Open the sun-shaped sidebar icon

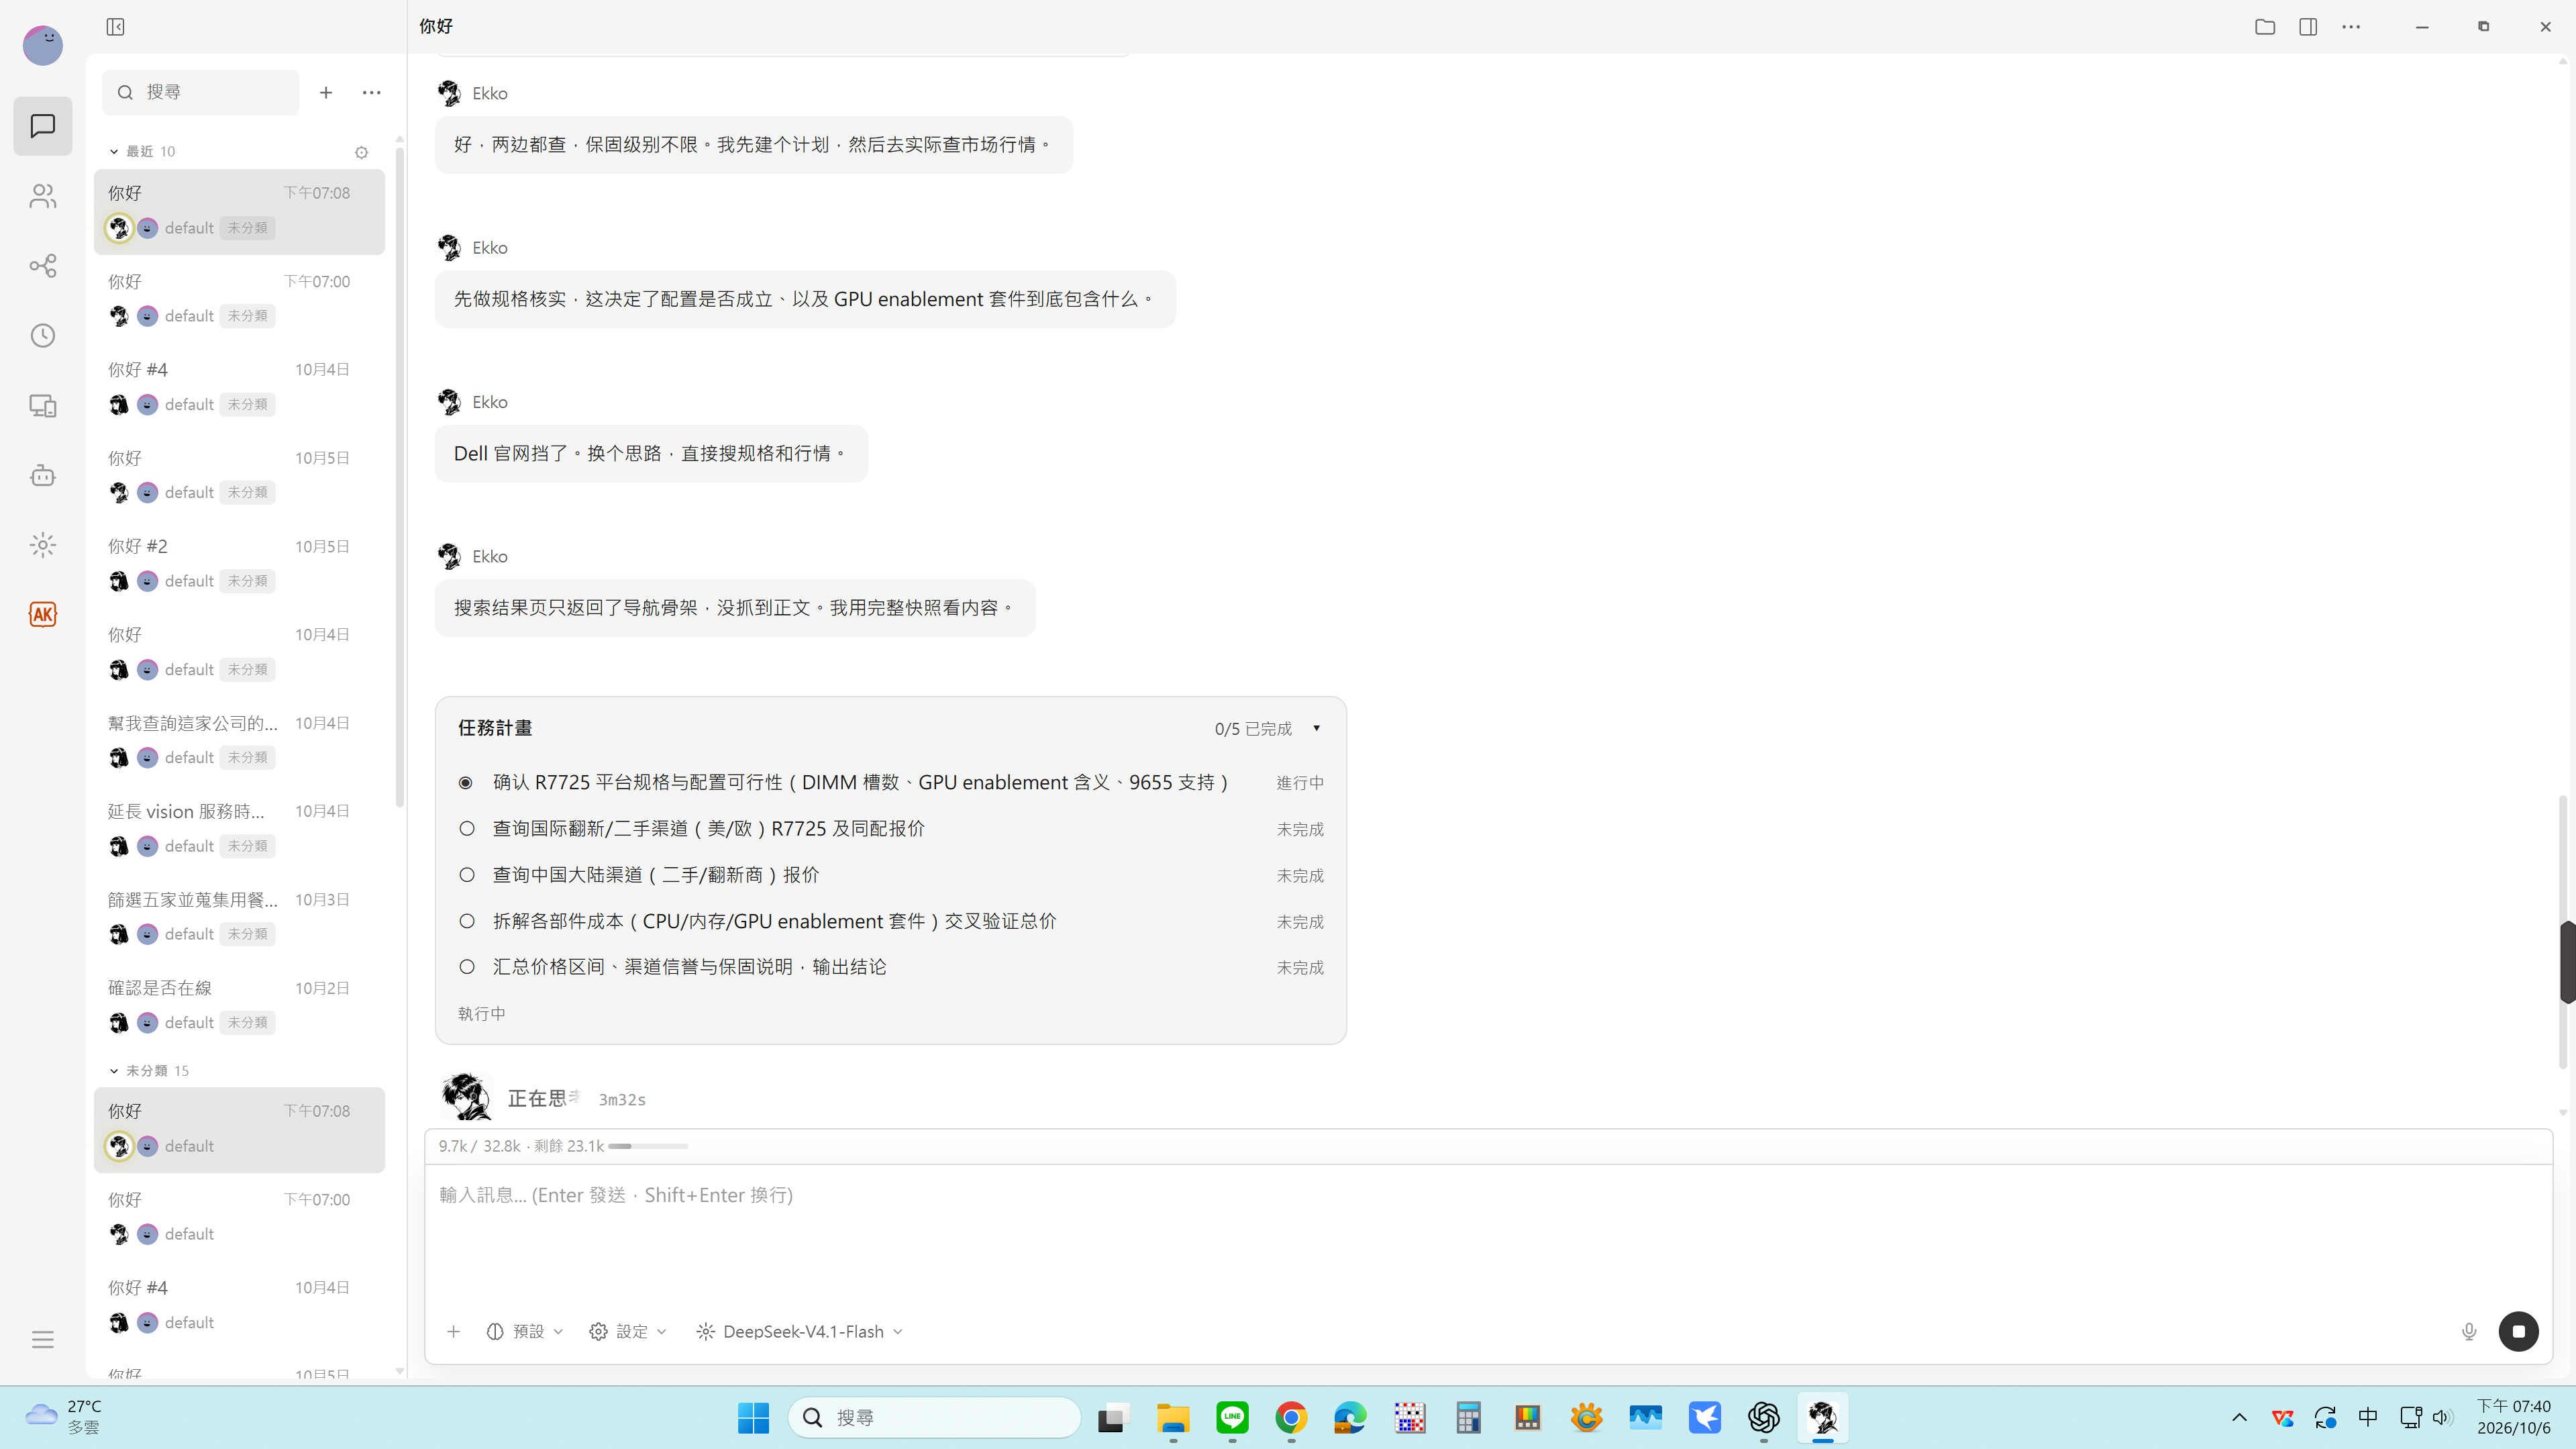tap(43, 545)
